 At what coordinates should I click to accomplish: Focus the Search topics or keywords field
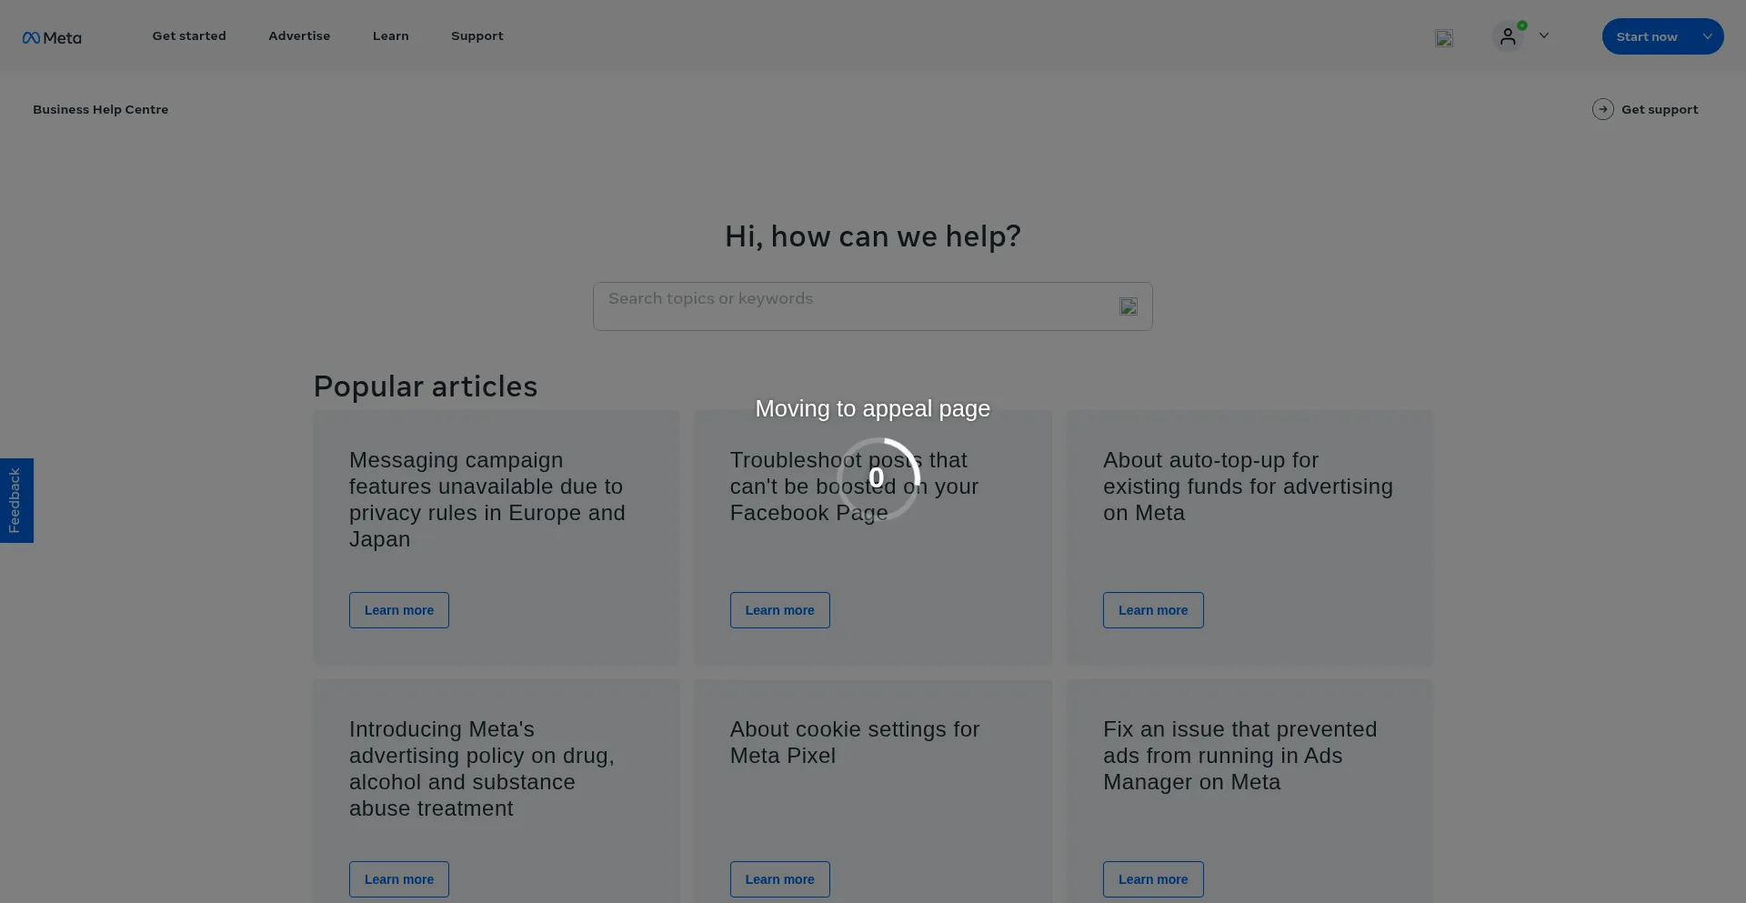click(855, 306)
